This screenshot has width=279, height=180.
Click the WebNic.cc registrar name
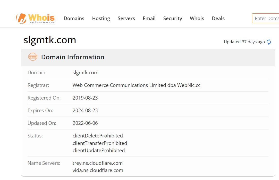(x=137, y=85)
